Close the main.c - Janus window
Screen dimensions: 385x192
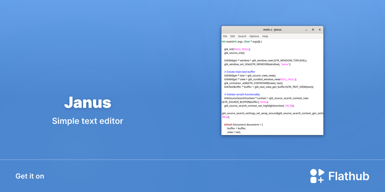pos(320,29)
